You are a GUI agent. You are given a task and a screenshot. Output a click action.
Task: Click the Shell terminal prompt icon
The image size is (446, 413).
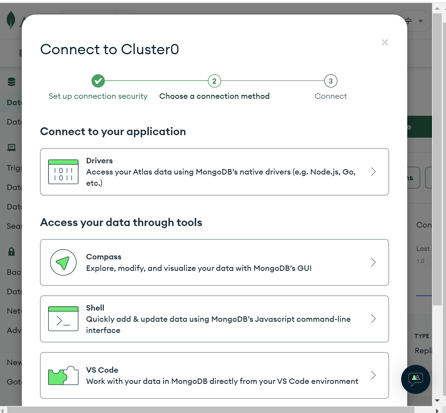pos(63,319)
